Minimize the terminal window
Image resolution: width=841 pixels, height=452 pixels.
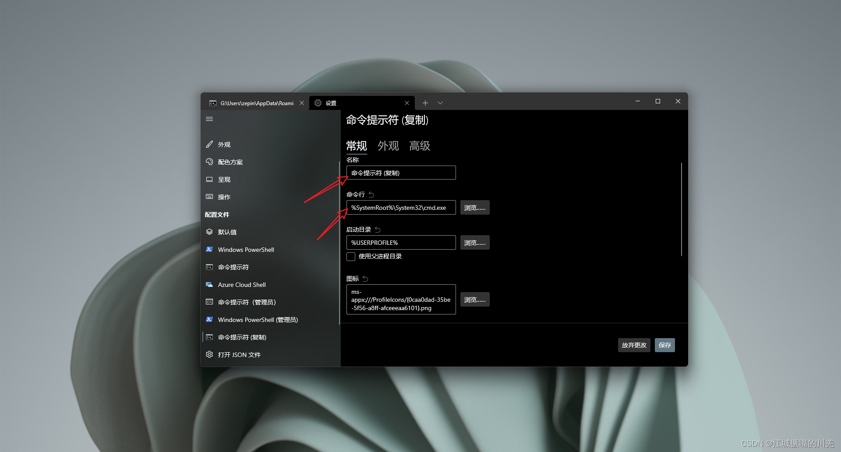638,101
